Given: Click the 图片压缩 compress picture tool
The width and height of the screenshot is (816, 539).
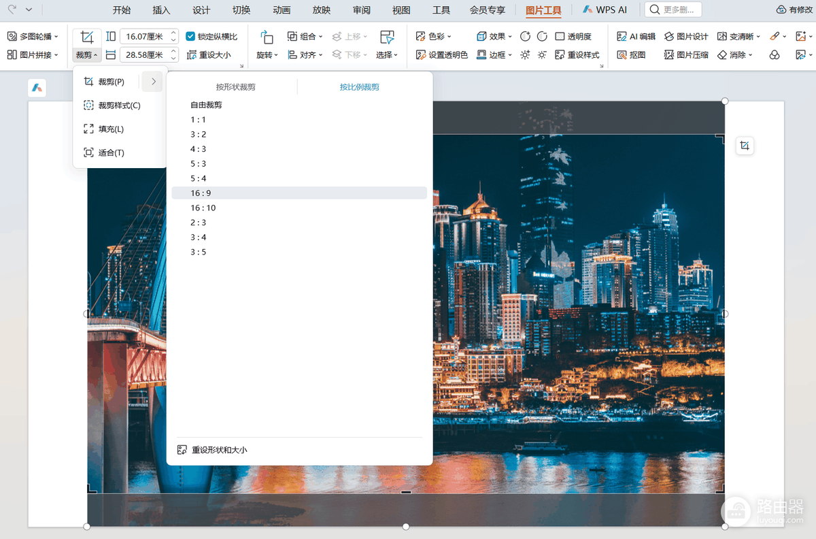Looking at the screenshot, I should [x=686, y=54].
